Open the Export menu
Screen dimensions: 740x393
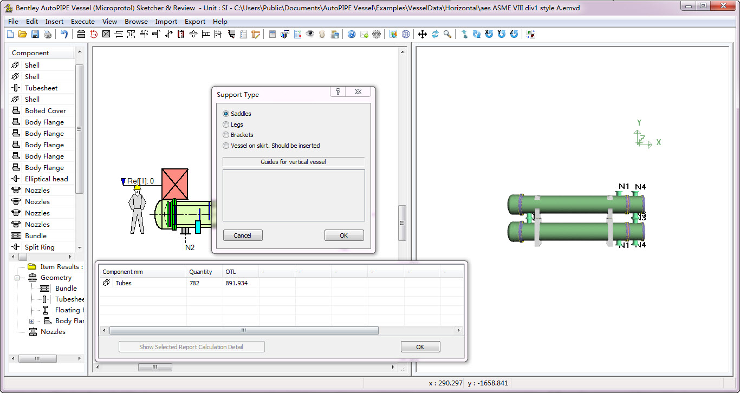point(195,22)
